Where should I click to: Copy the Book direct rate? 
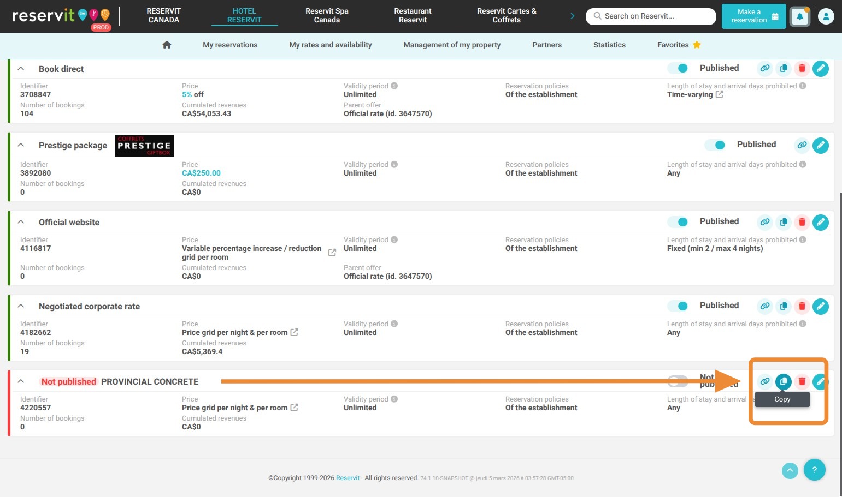coord(784,68)
